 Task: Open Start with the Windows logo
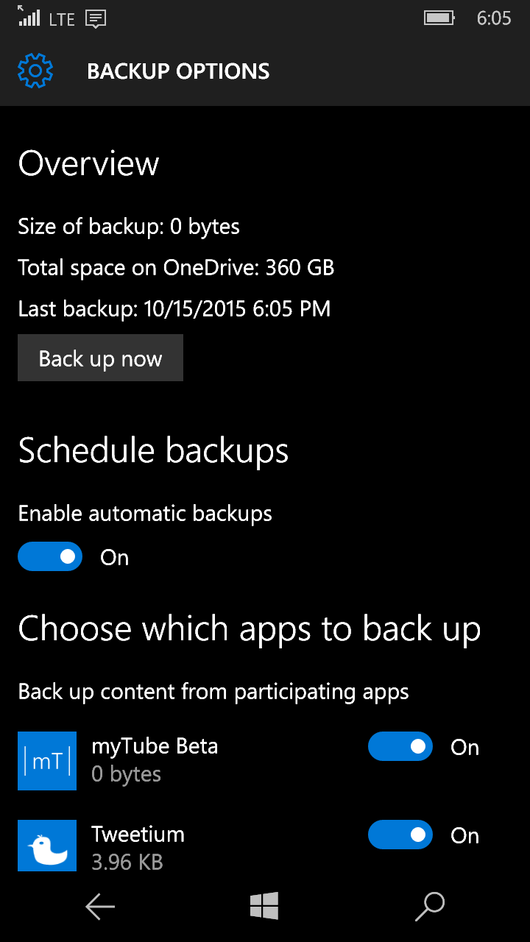(x=264, y=906)
